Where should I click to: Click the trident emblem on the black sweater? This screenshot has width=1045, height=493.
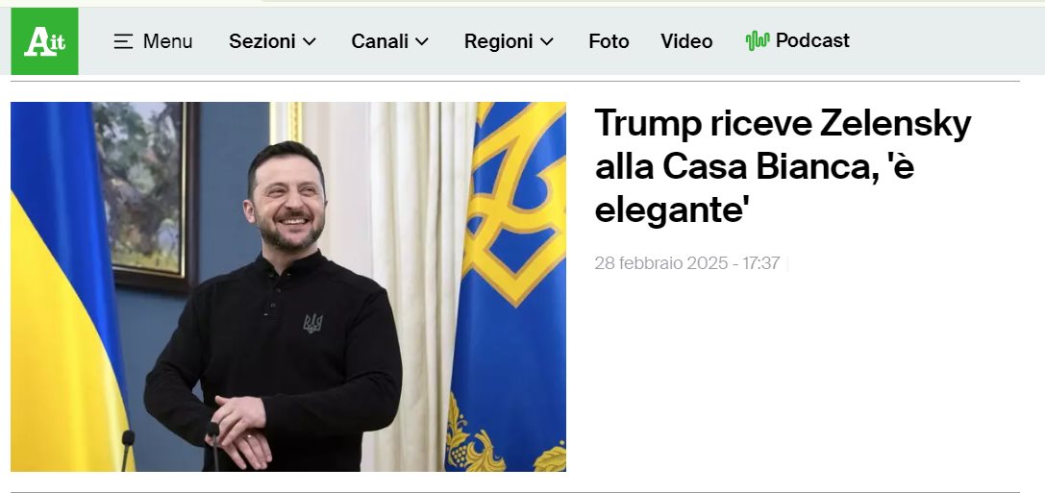pos(312,323)
